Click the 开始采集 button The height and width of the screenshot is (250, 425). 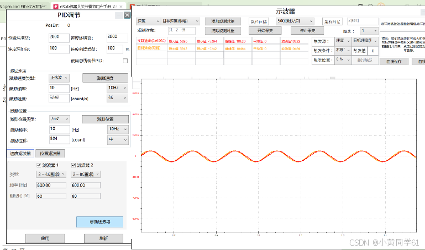tap(265, 30)
